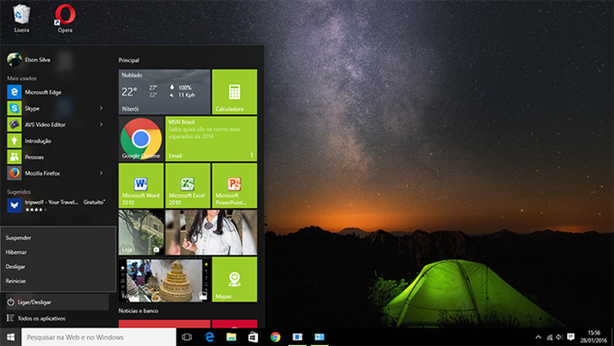Screen dimensions: 614x346
Task: Open the Lixeira recycle bin icon
Action: (21, 18)
